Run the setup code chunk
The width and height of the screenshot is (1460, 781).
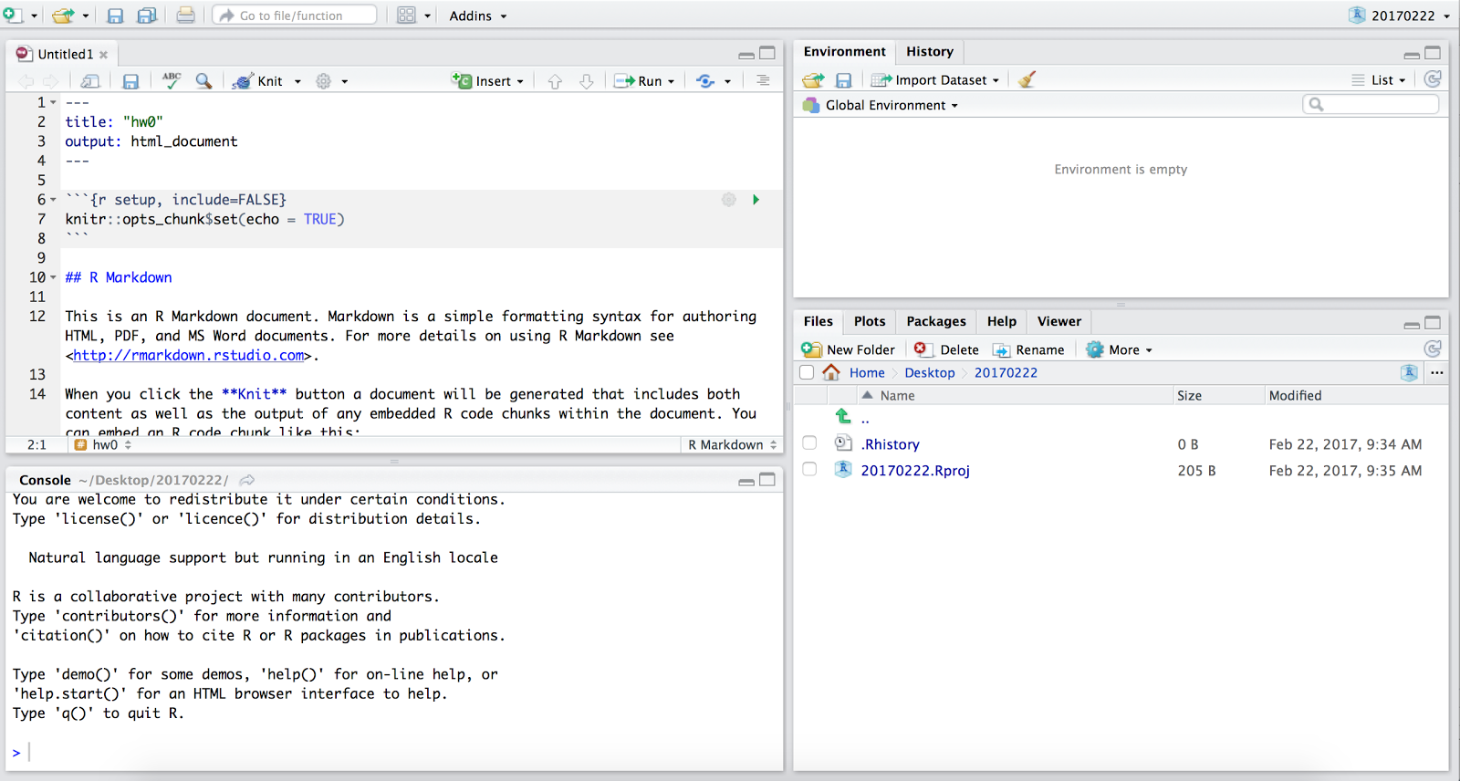pyautogui.click(x=756, y=200)
